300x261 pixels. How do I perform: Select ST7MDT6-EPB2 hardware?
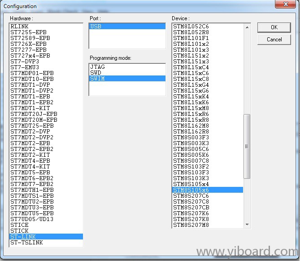pyautogui.click(x=46, y=178)
